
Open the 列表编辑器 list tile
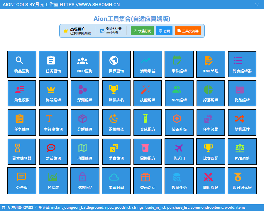242,64
